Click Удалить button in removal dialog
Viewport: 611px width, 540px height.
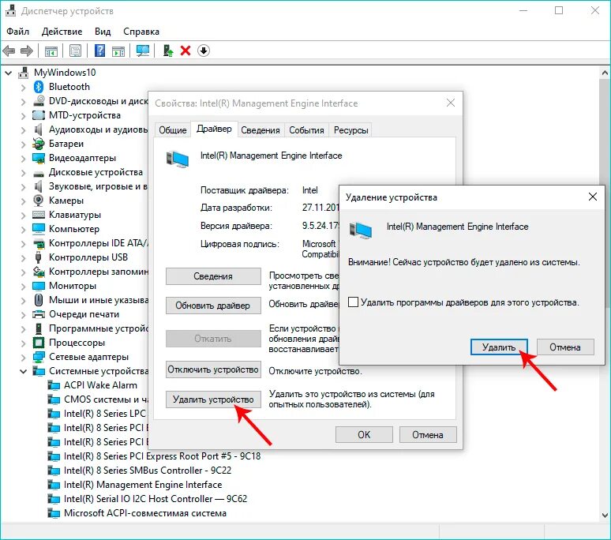[499, 347]
